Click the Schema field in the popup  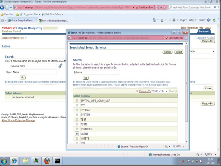click(x=101, y=72)
